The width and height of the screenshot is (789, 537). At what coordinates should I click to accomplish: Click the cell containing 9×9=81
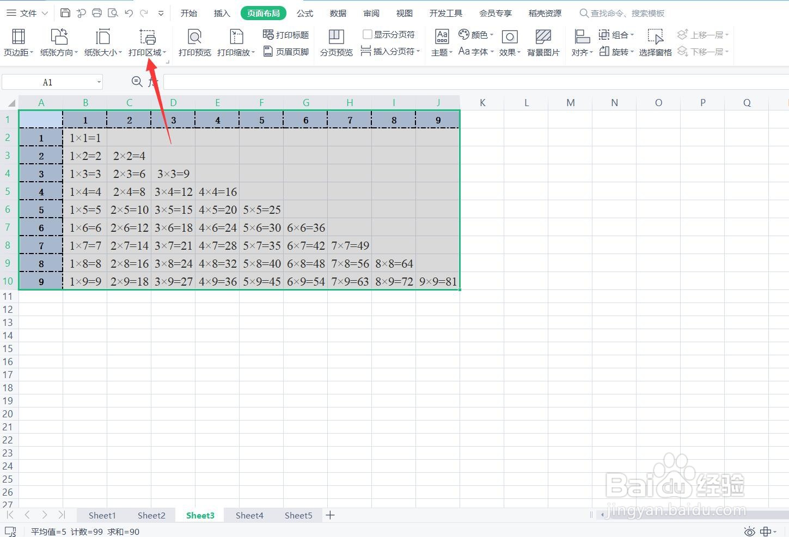click(x=438, y=282)
